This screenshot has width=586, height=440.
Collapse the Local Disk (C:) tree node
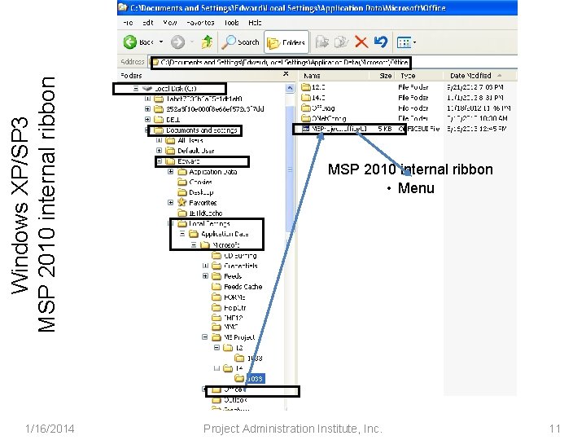coord(136,89)
